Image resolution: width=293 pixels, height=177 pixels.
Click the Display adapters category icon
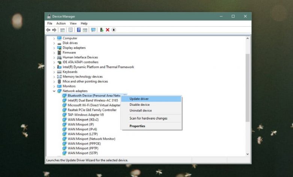point(59,48)
